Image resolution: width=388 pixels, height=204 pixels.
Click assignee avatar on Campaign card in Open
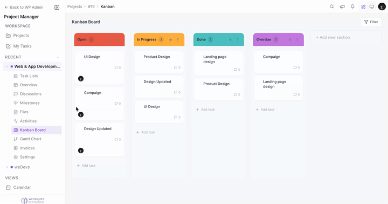[x=81, y=114]
